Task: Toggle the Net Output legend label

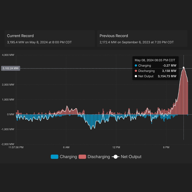Action: coord(131,157)
